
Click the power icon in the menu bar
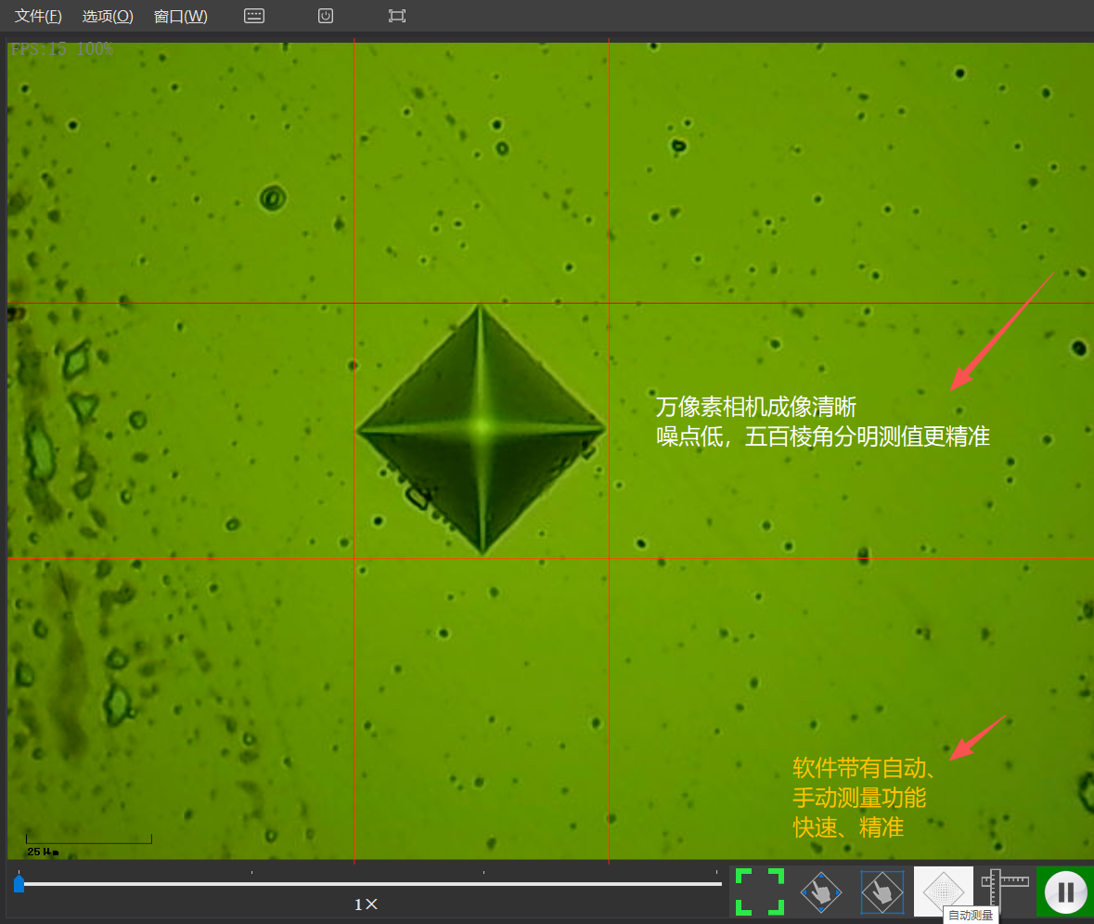[x=326, y=16]
